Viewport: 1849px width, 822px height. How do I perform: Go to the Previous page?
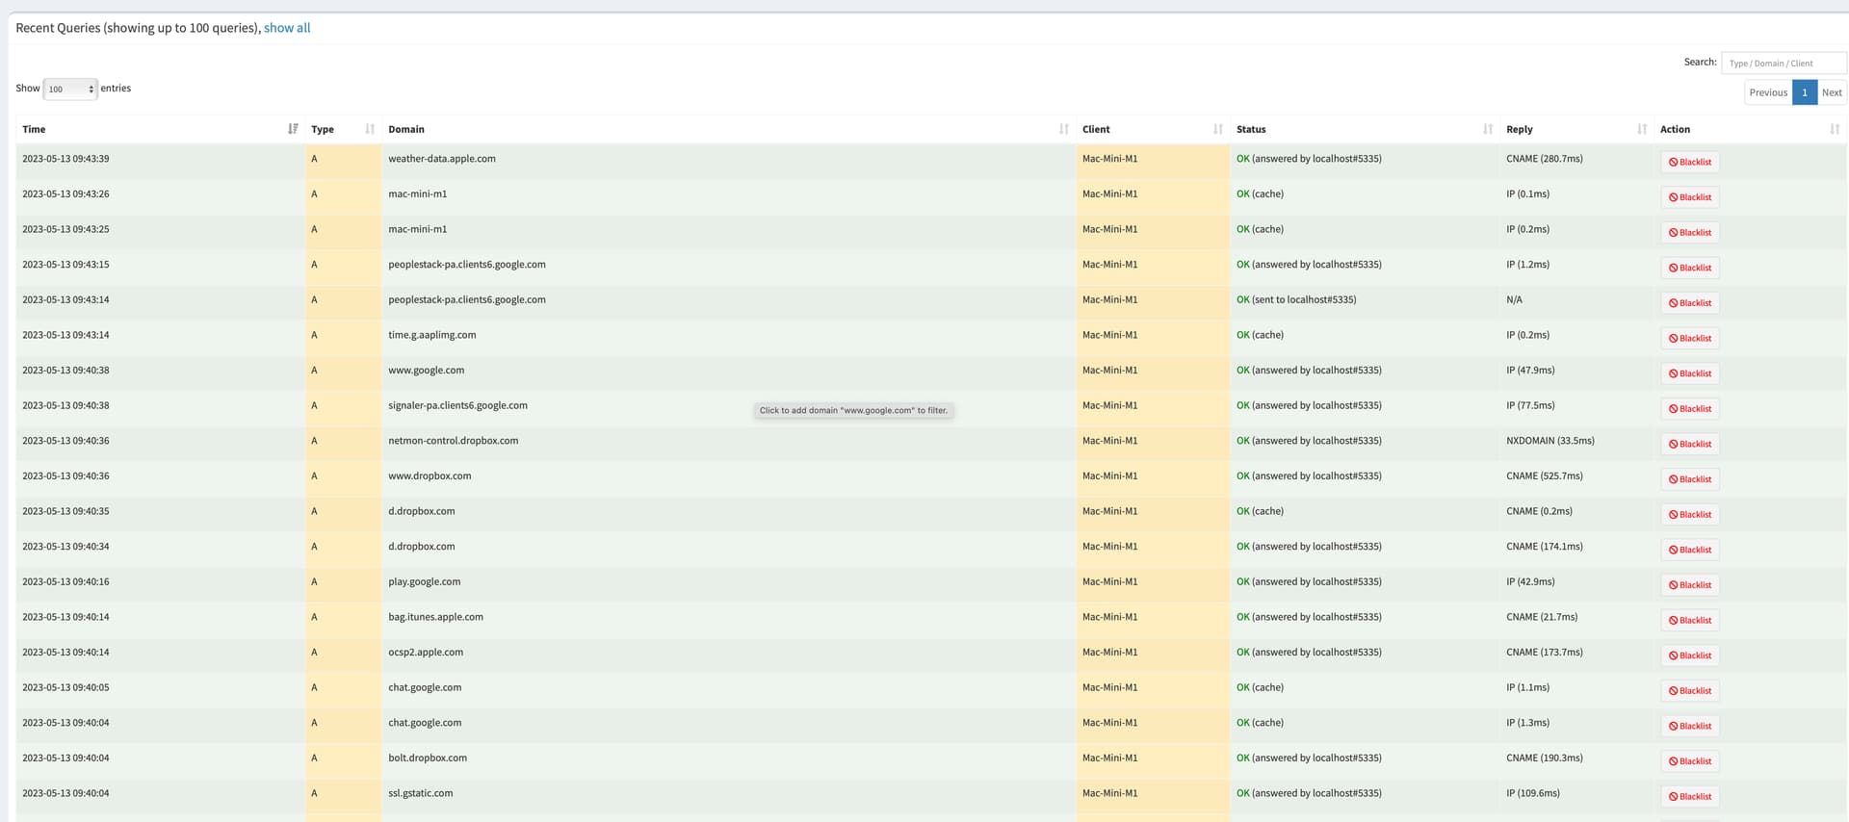tap(1768, 92)
